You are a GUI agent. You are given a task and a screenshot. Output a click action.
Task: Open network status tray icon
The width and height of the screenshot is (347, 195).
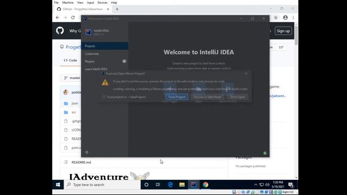[x=261, y=185]
